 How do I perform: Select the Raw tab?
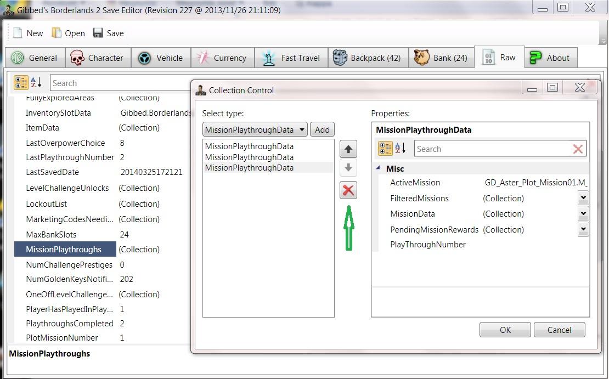click(499, 58)
